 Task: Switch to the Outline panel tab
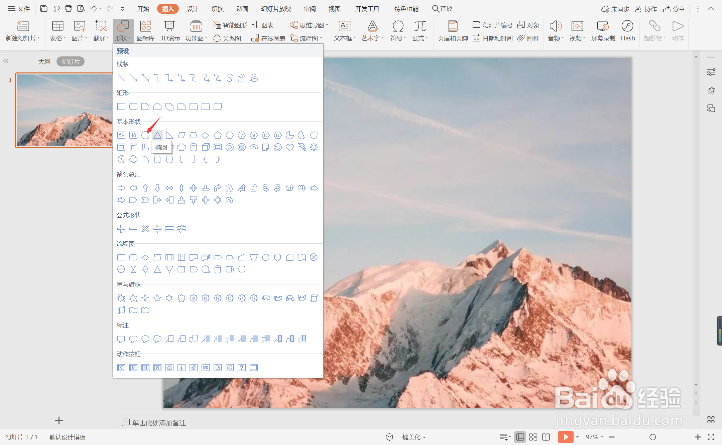[x=44, y=61]
